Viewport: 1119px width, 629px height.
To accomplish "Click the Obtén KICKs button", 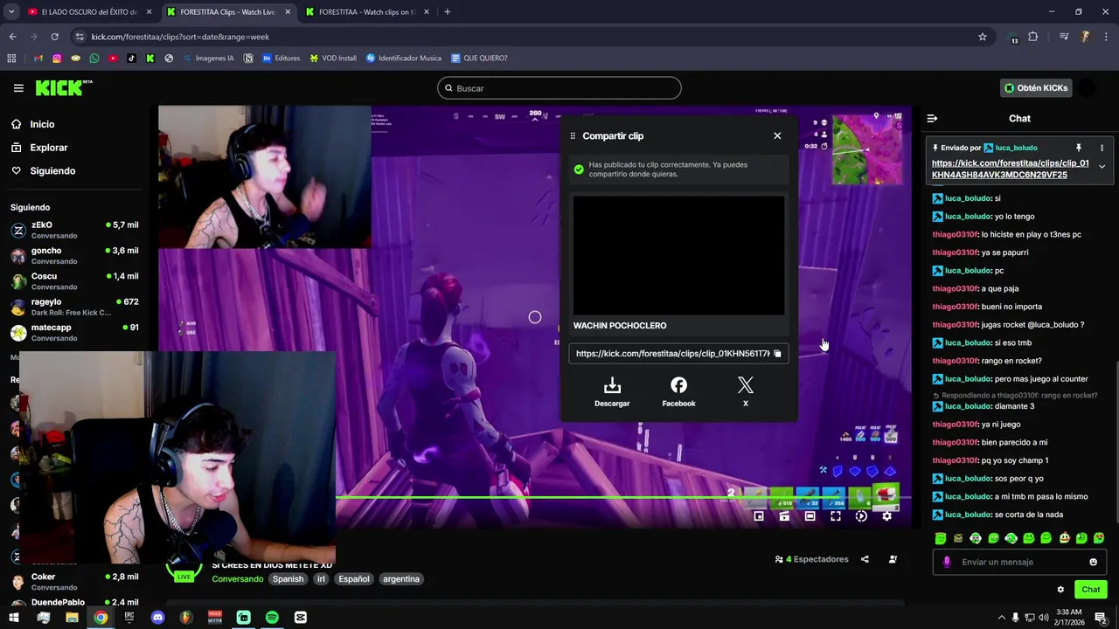I will pos(1036,88).
